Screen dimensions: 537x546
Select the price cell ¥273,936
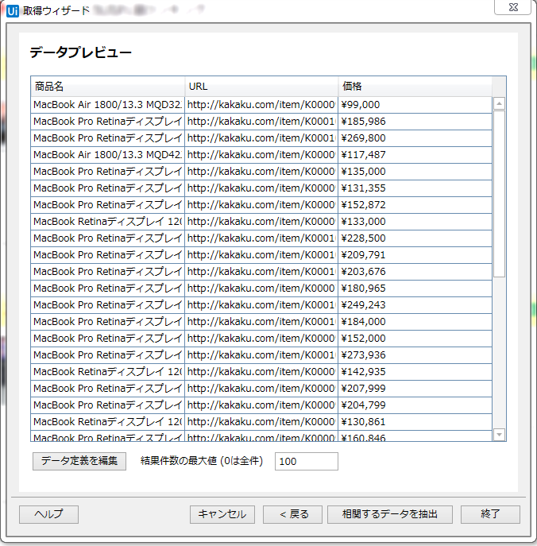(x=415, y=355)
